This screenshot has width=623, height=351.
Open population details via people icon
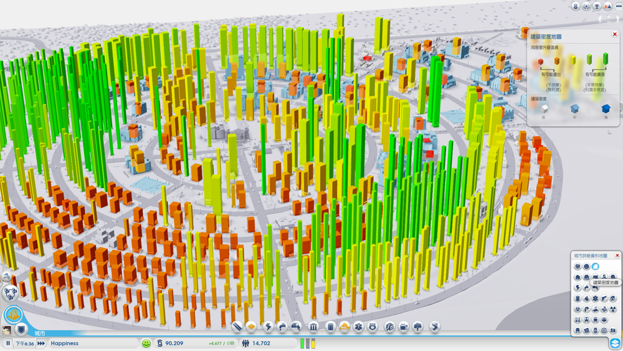pos(245,343)
